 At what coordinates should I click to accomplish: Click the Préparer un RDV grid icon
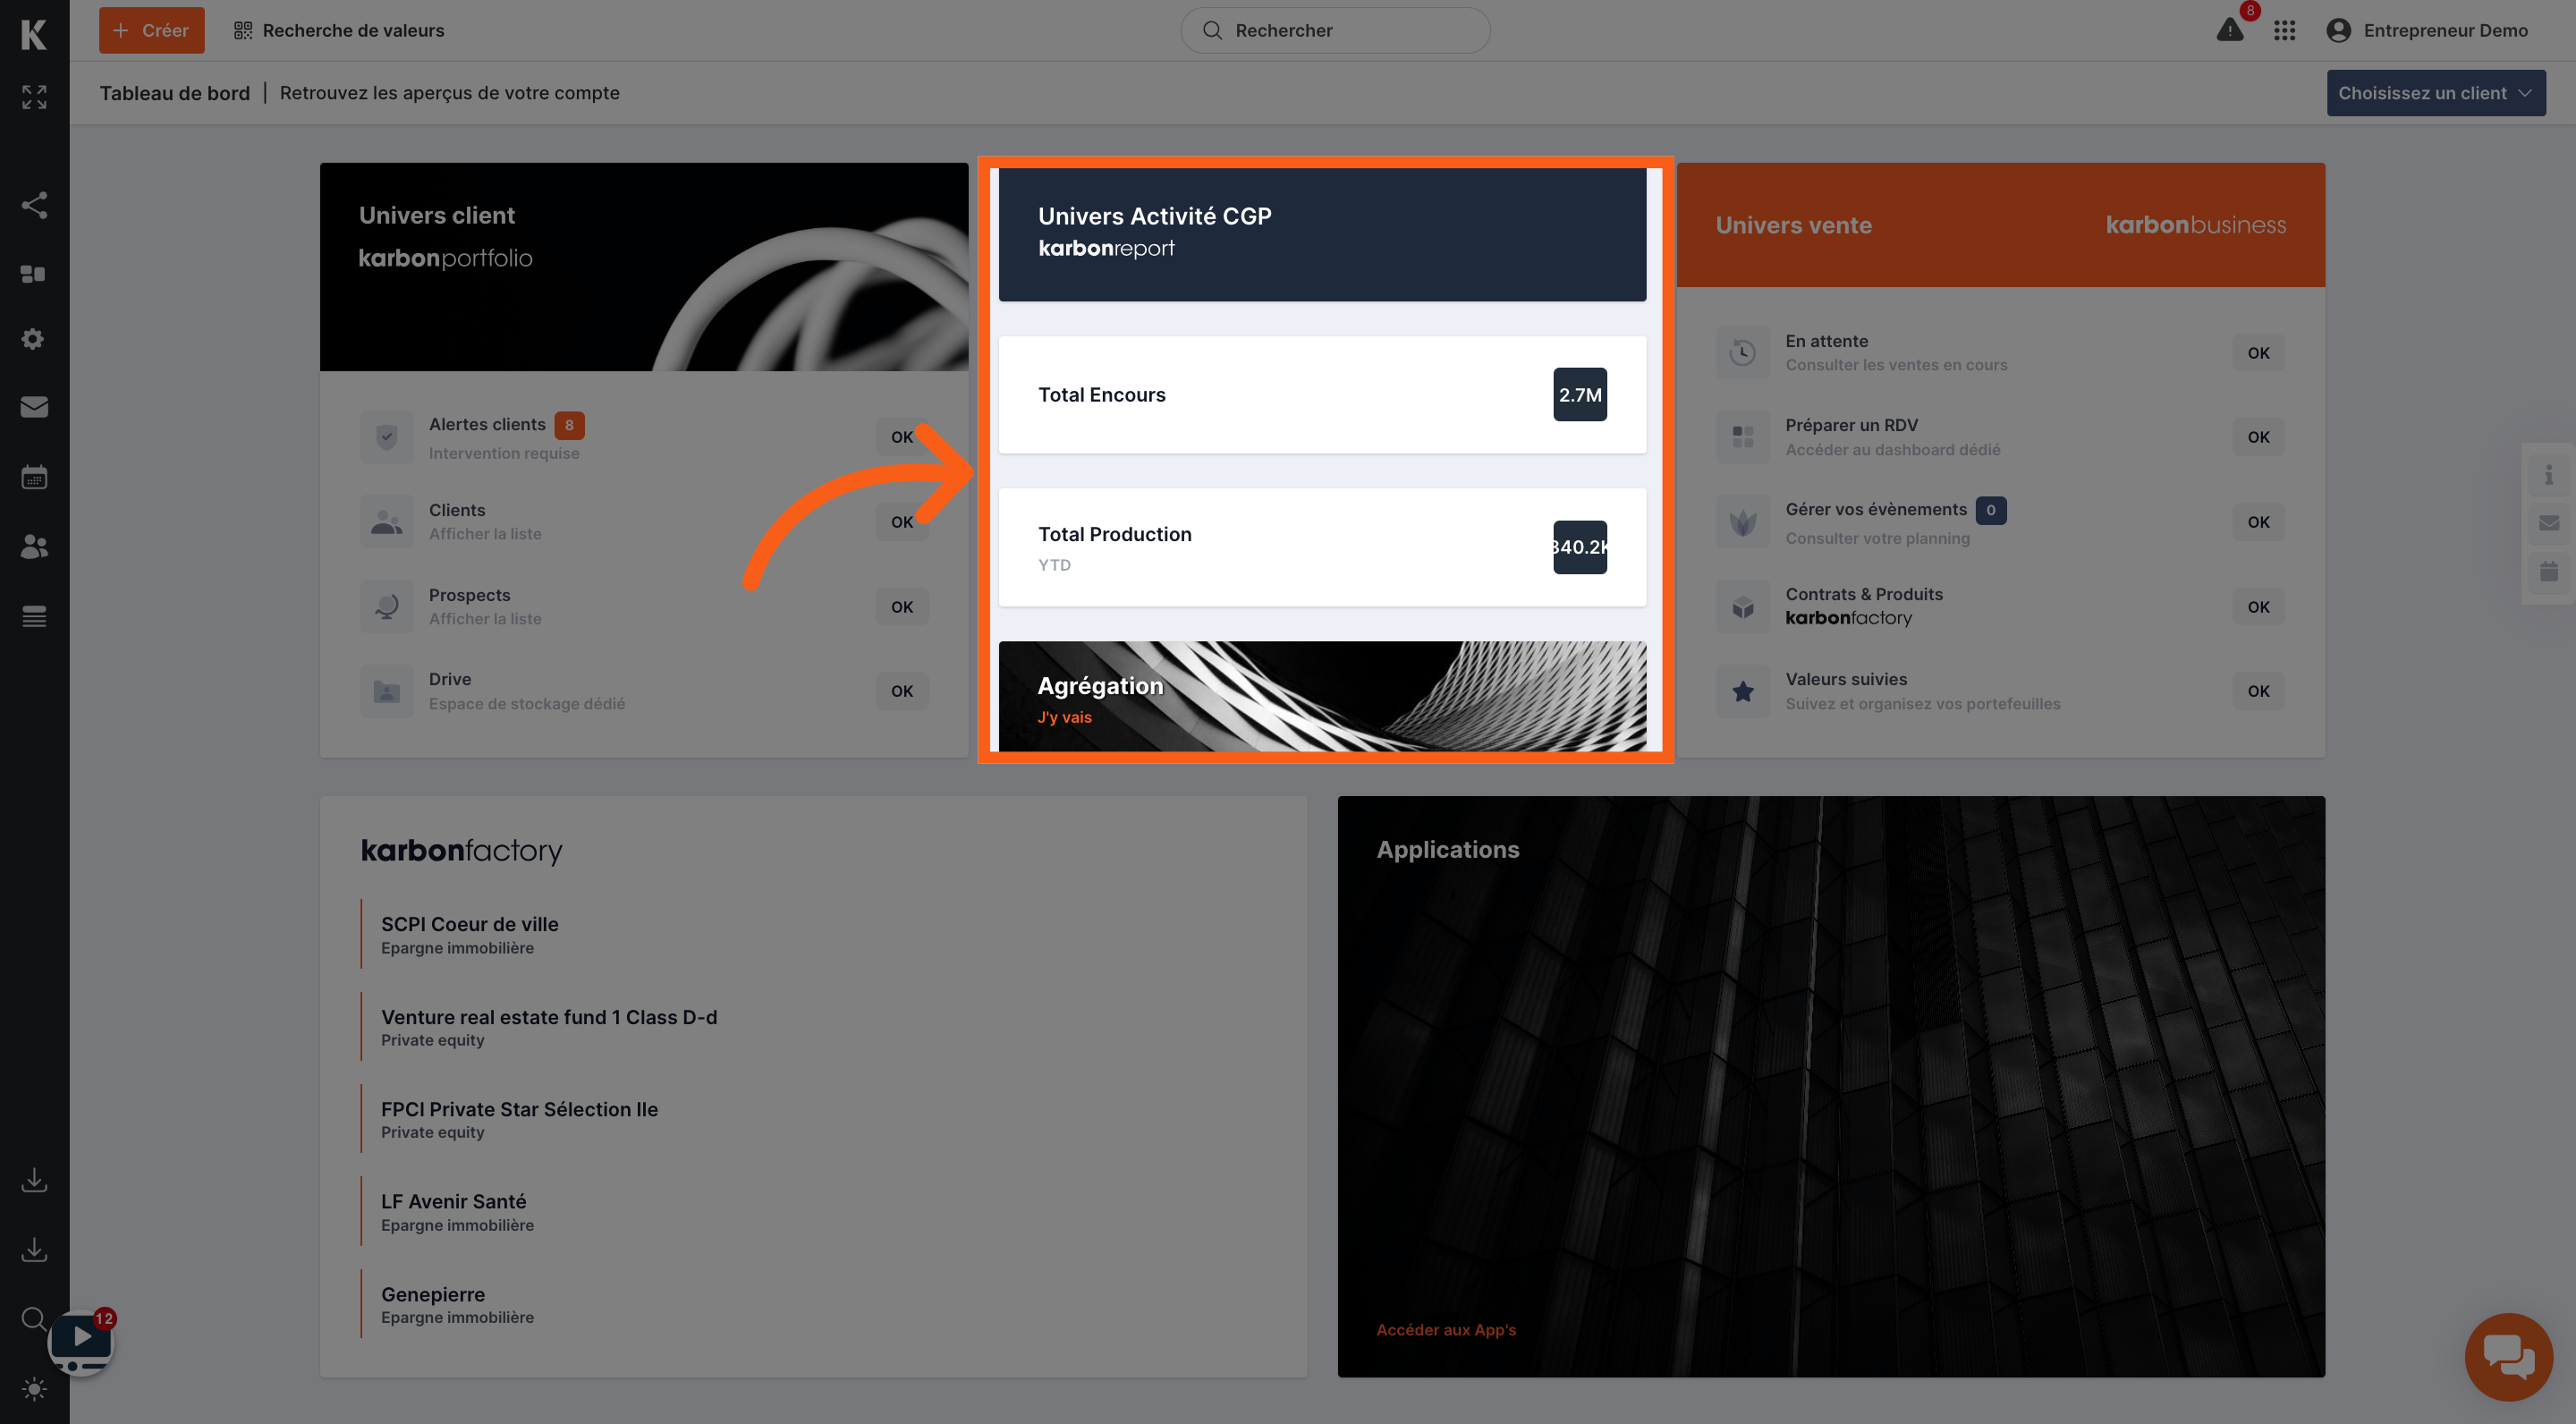1743,437
